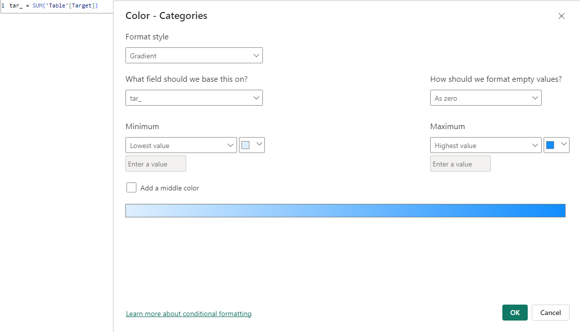Click the Maximum blue color swatch
Screen dimensions: 580x332
550,145
